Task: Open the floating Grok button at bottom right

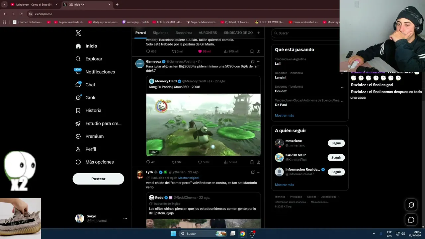Action: pyautogui.click(x=411, y=205)
